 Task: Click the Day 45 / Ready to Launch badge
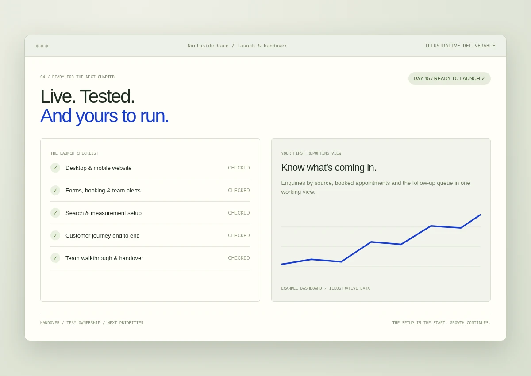click(449, 78)
